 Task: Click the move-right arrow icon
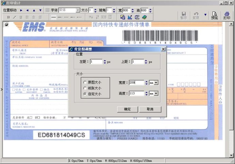click(21, 11)
